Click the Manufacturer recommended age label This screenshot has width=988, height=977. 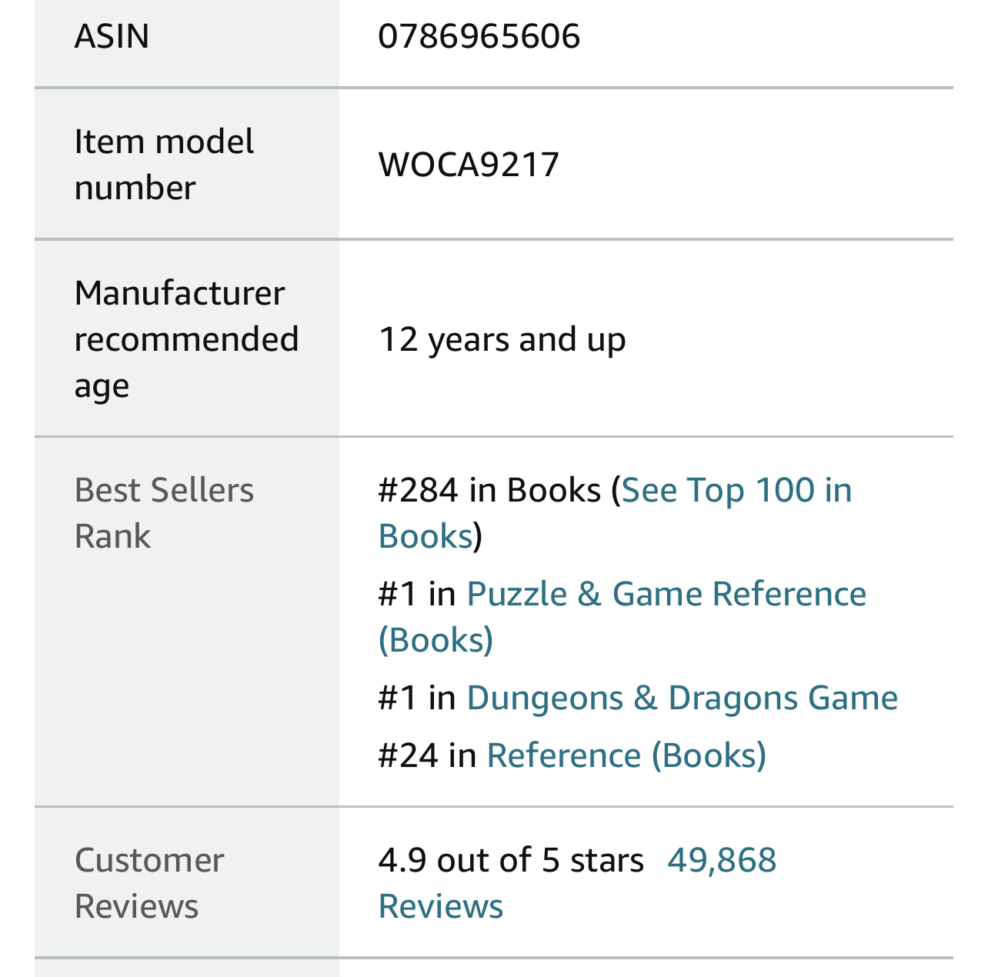click(186, 339)
